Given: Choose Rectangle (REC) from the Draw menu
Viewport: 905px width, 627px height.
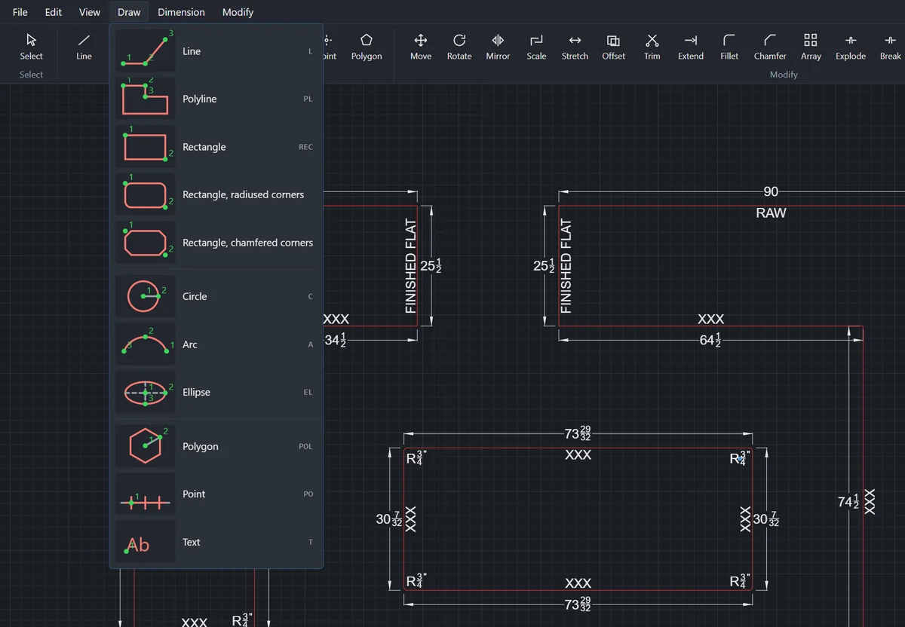Looking at the screenshot, I should tap(216, 147).
